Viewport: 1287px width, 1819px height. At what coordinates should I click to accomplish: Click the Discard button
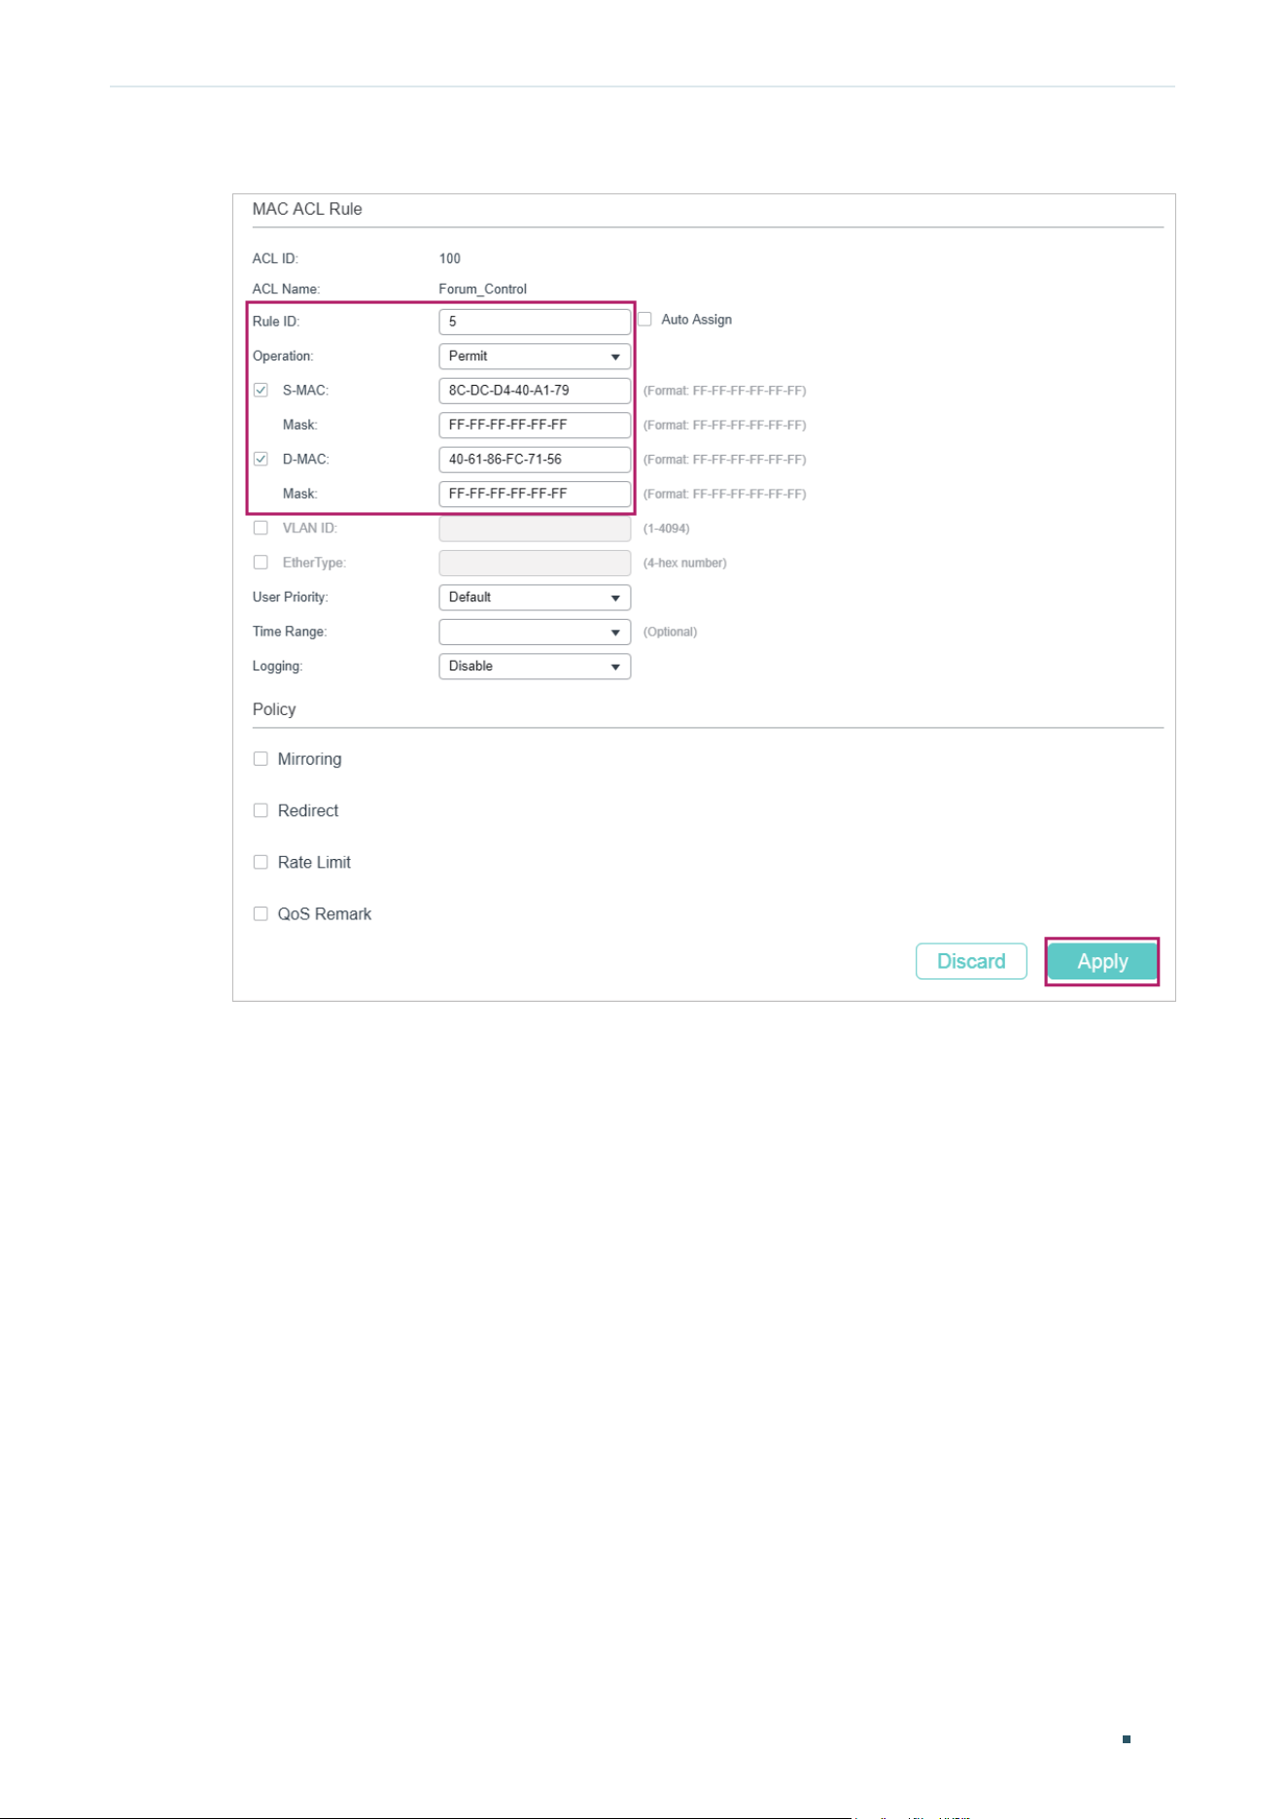pyautogui.click(x=971, y=961)
